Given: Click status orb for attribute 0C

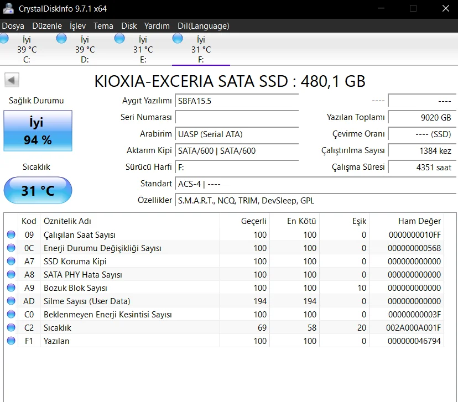Looking at the screenshot, I should [x=11, y=248].
